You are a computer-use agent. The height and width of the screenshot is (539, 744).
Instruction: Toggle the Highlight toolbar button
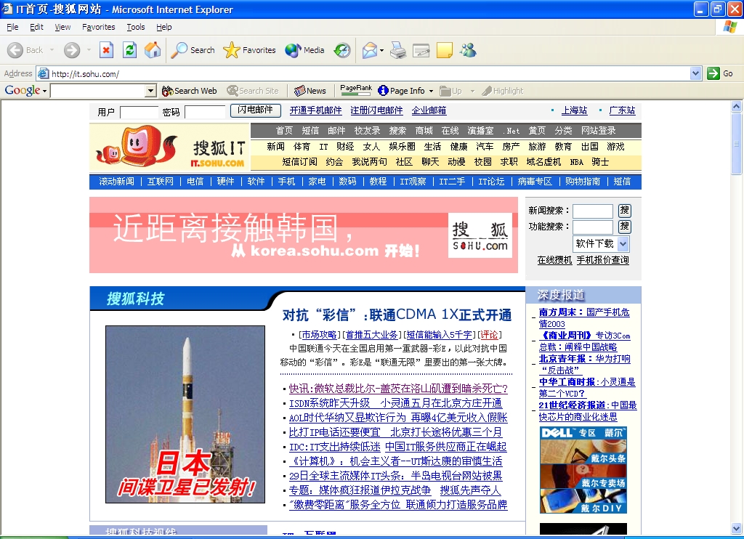coord(503,91)
